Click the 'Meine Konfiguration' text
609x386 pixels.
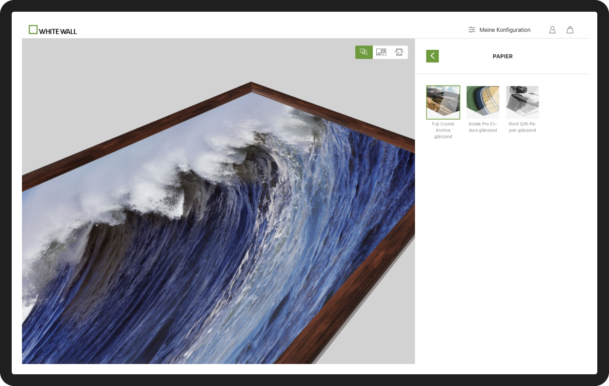pos(505,30)
